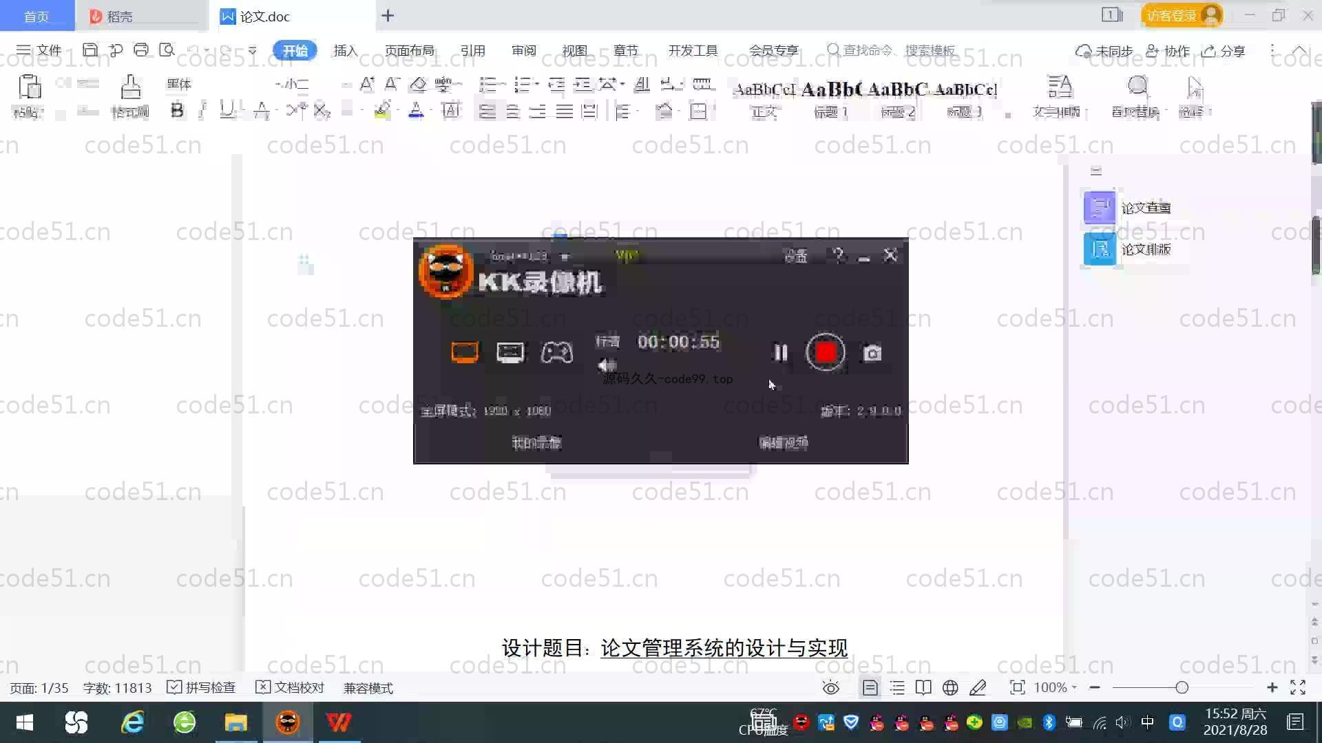Switch to the 引用 ribbon tab

point(472,51)
